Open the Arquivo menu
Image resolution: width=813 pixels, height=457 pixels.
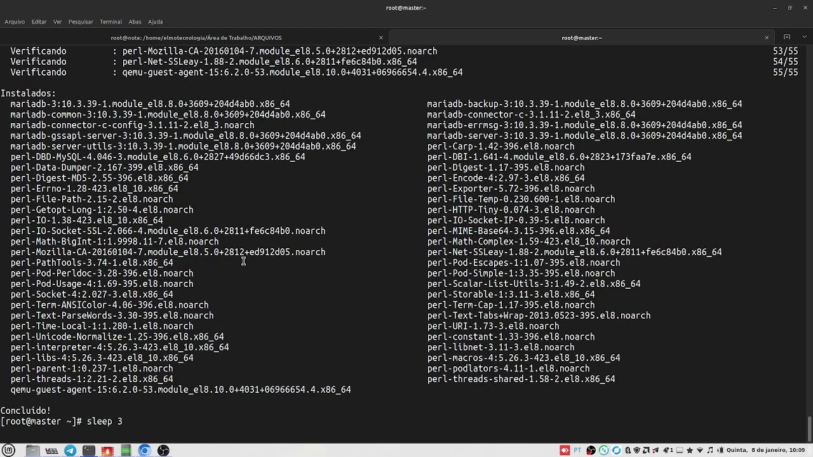click(x=15, y=22)
